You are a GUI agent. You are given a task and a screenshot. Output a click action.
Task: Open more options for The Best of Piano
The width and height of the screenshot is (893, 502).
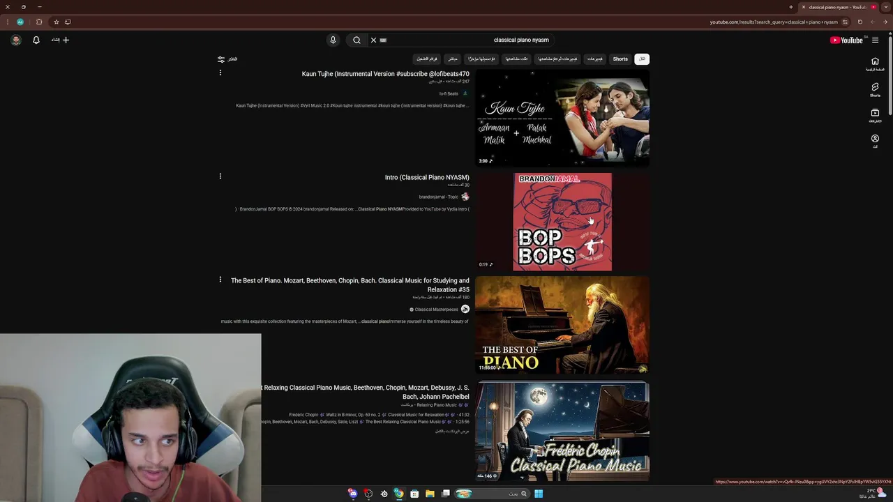(220, 279)
